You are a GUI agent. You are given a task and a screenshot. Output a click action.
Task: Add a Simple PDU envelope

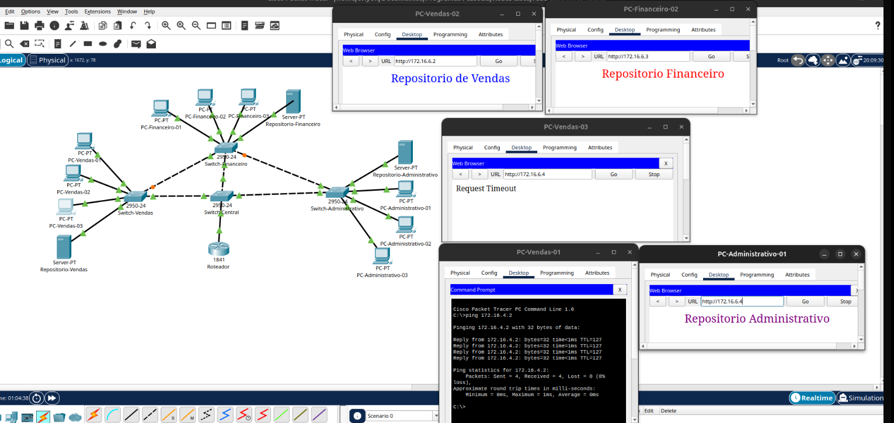pos(136,44)
